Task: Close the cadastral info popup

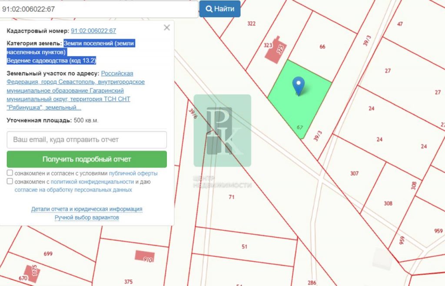Action: [166, 28]
